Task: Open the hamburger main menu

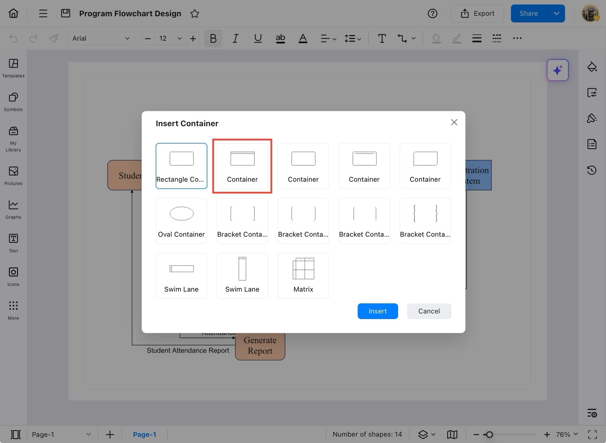Action: 43,13
